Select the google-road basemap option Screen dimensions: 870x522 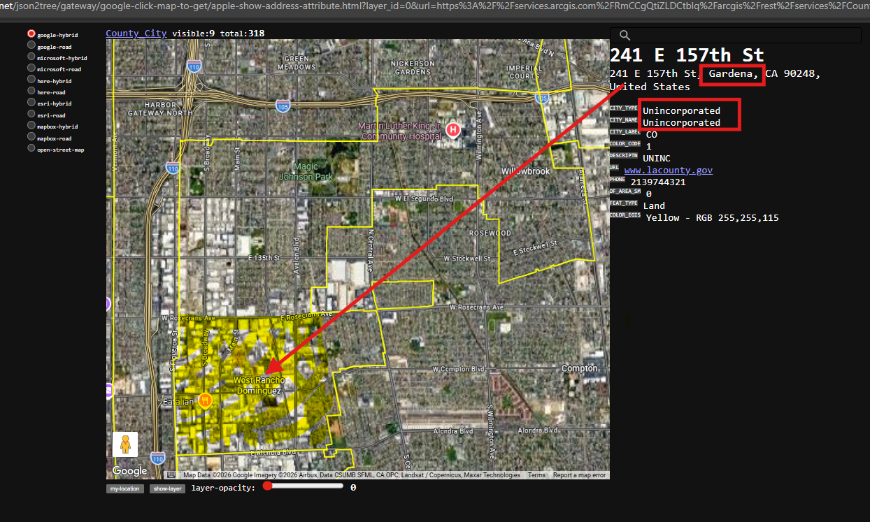click(31, 46)
